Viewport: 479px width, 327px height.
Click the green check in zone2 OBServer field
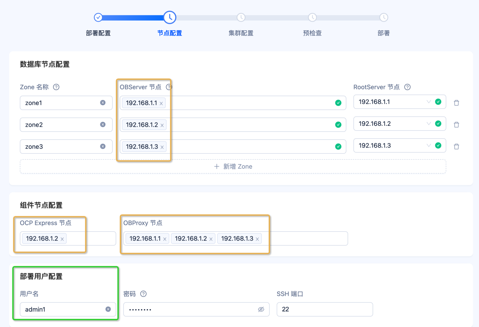(338, 125)
